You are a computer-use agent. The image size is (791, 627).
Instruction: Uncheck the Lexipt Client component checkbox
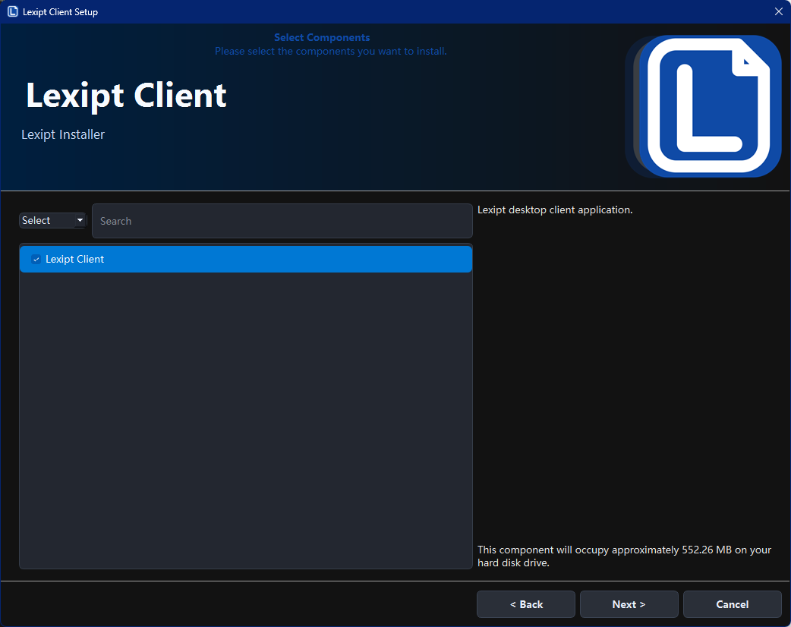click(x=36, y=260)
